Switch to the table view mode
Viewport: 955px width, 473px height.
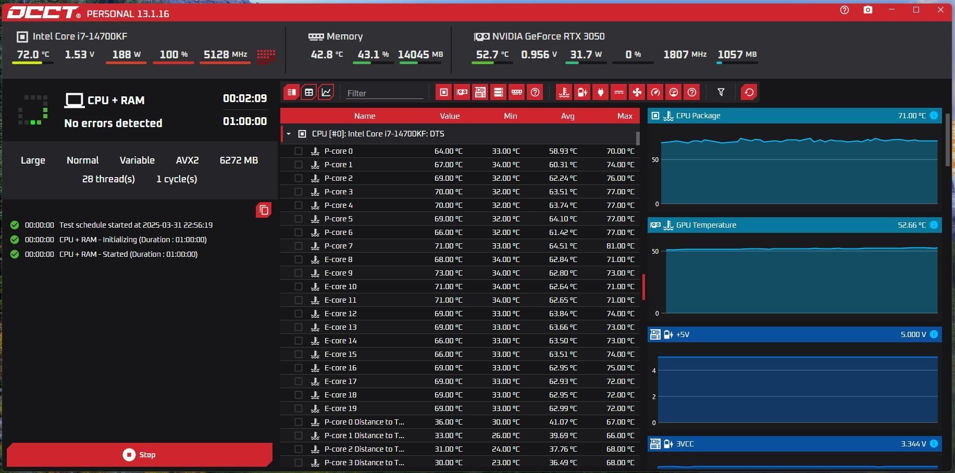[x=309, y=92]
